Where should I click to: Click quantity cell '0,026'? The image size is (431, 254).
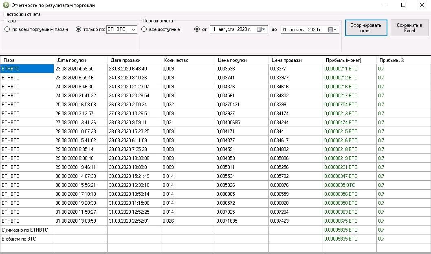point(188,221)
